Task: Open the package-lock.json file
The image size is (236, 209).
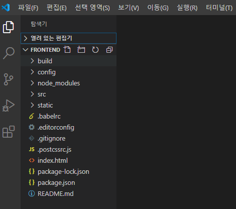Action: (68, 171)
